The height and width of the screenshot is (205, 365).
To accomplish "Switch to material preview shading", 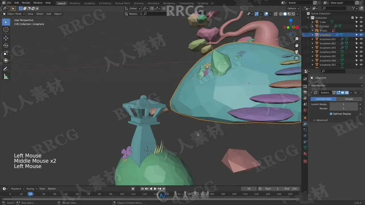I will coord(289,14).
